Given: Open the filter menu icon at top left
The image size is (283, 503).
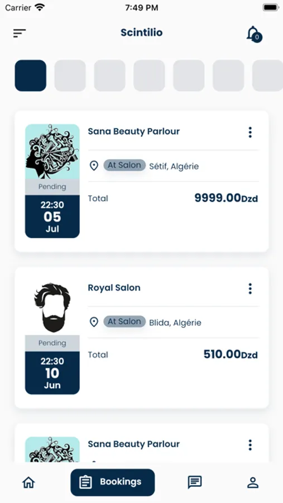Looking at the screenshot, I should tap(20, 33).
